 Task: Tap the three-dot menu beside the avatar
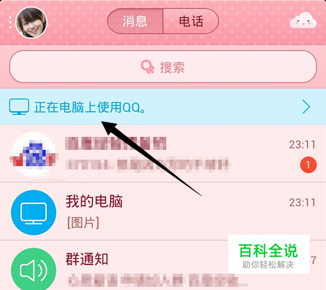pos(10,22)
